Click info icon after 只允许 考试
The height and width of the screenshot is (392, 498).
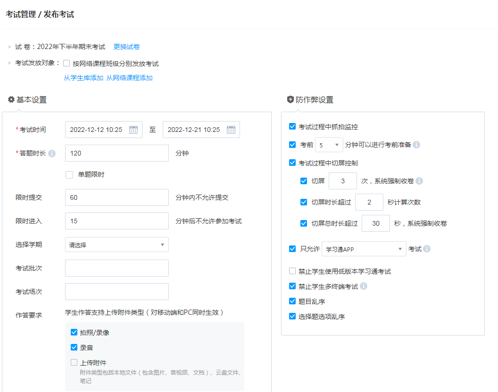[427, 249]
